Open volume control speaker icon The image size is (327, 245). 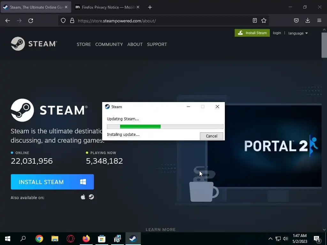pos(285,239)
